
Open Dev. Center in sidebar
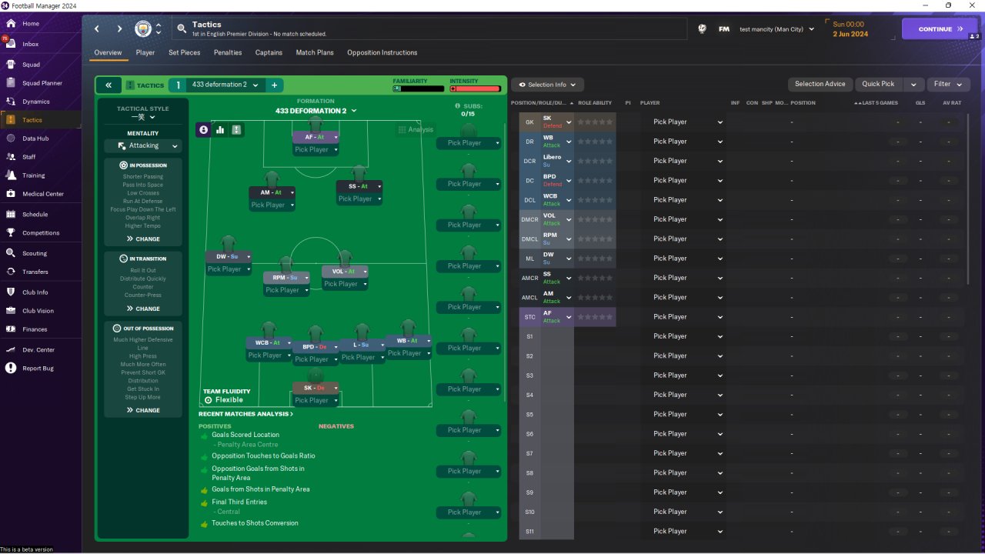38,350
